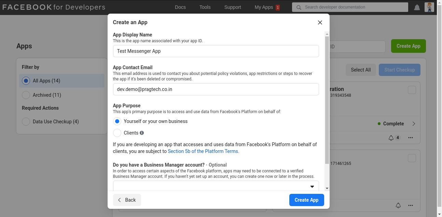Click the green Create App button
Screen dimensions: 442x217
click(x=408, y=46)
